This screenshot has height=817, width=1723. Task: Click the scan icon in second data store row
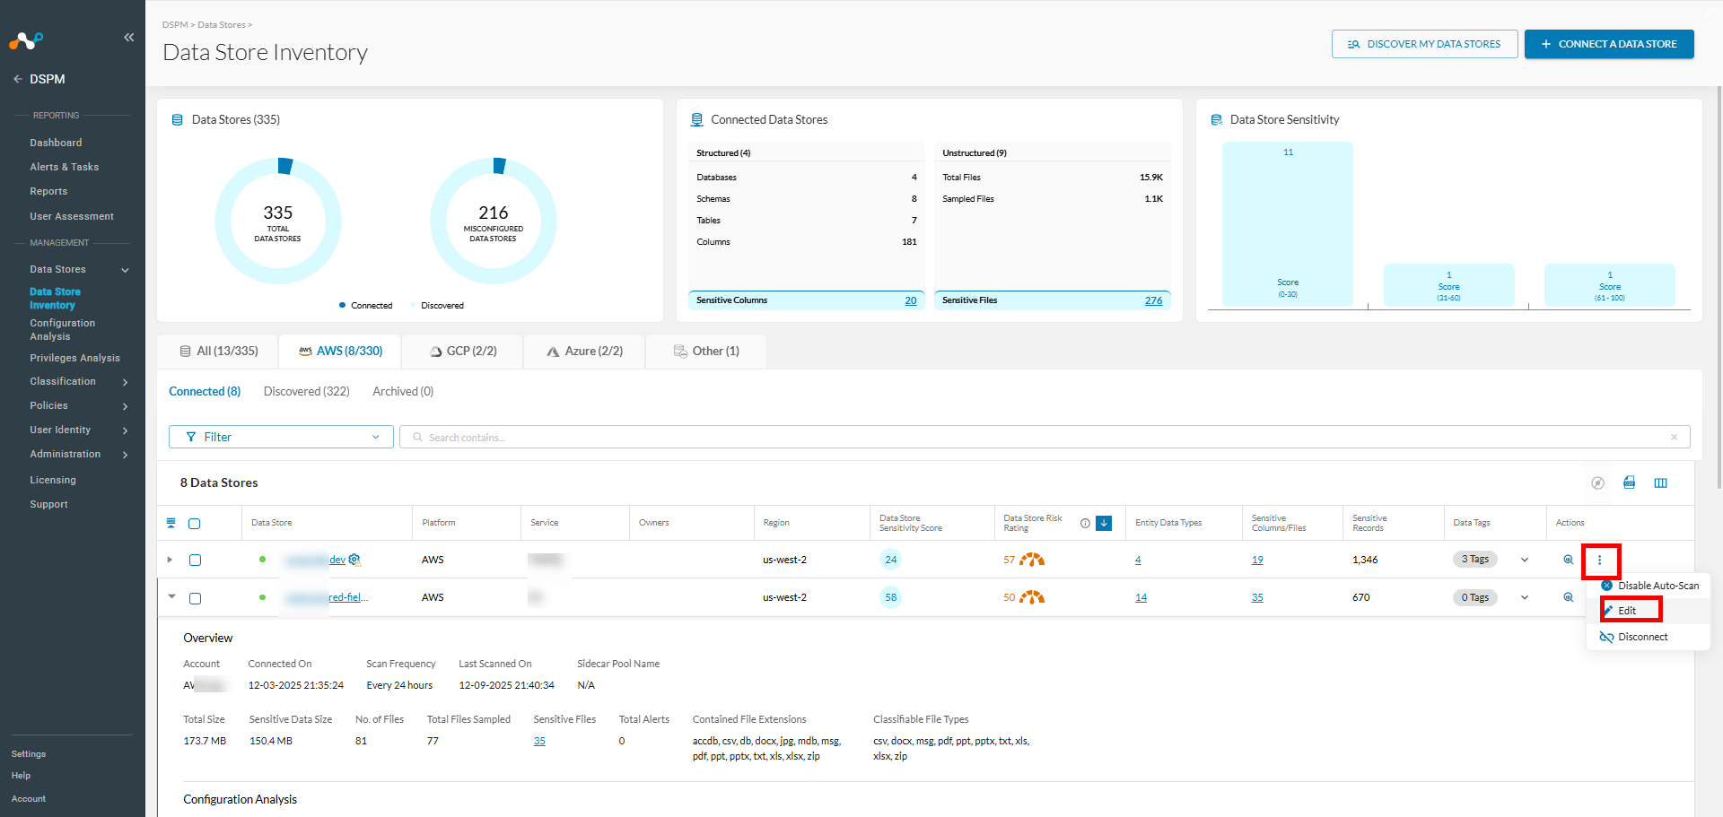1568,597
